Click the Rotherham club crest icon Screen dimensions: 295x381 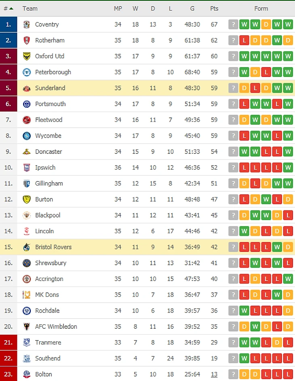tap(27, 40)
